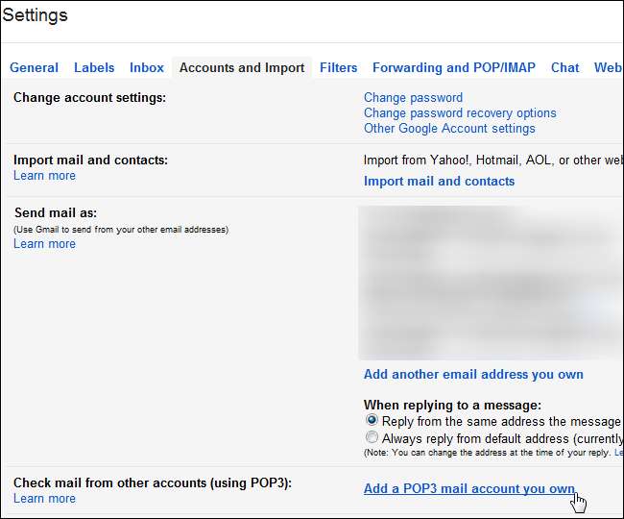Open Learn more under Send mail as
The height and width of the screenshot is (519, 624).
[x=44, y=244]
